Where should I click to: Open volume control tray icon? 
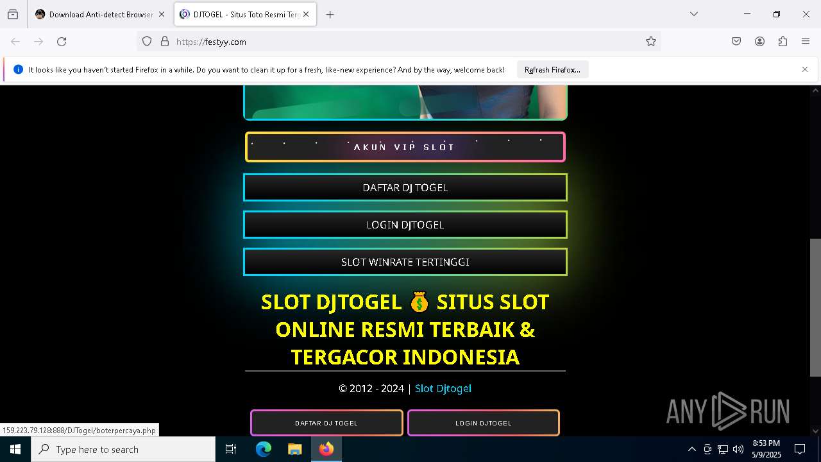tap(738, 449)
